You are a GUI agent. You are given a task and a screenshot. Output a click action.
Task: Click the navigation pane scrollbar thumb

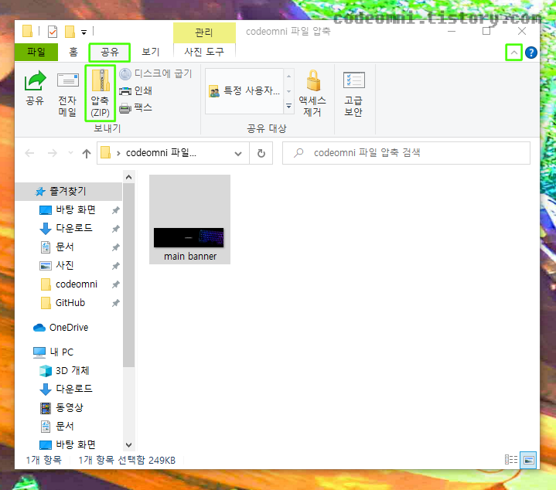pyautogui.click(x=128, y=275)
